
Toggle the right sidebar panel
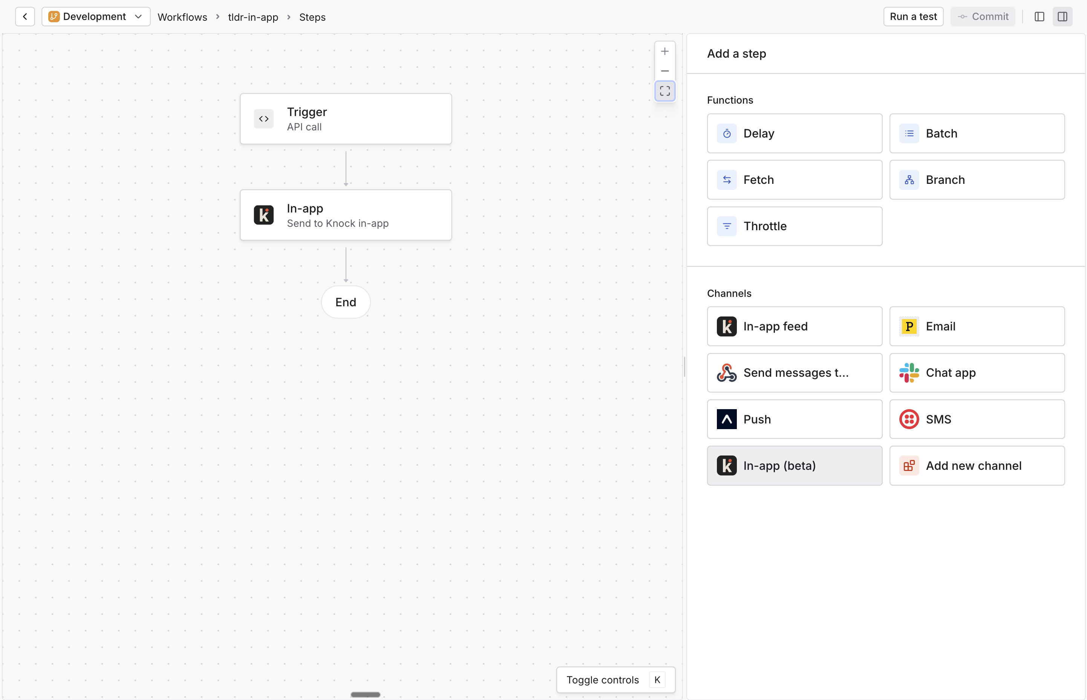(x=1063, y=16)
